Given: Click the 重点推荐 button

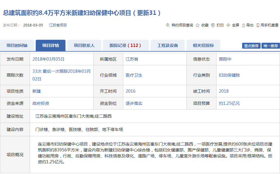Looking at the screenshot, I should (251, 46).
